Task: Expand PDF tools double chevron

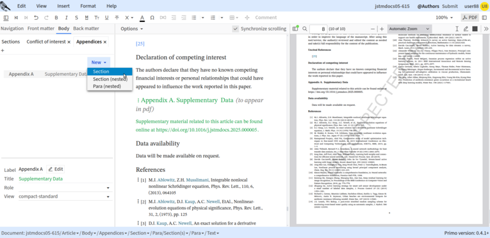Action: (486, 29)
